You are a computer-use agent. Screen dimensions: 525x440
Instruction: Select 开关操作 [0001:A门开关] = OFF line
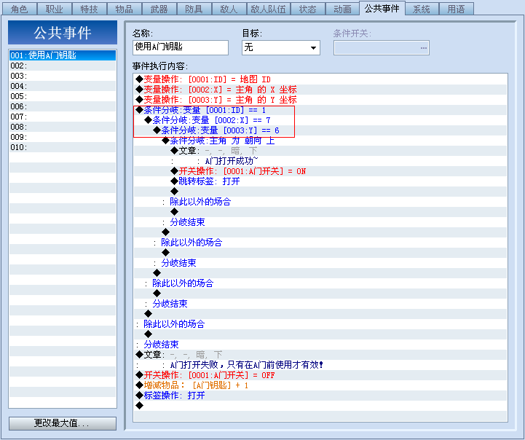[320, 375]
